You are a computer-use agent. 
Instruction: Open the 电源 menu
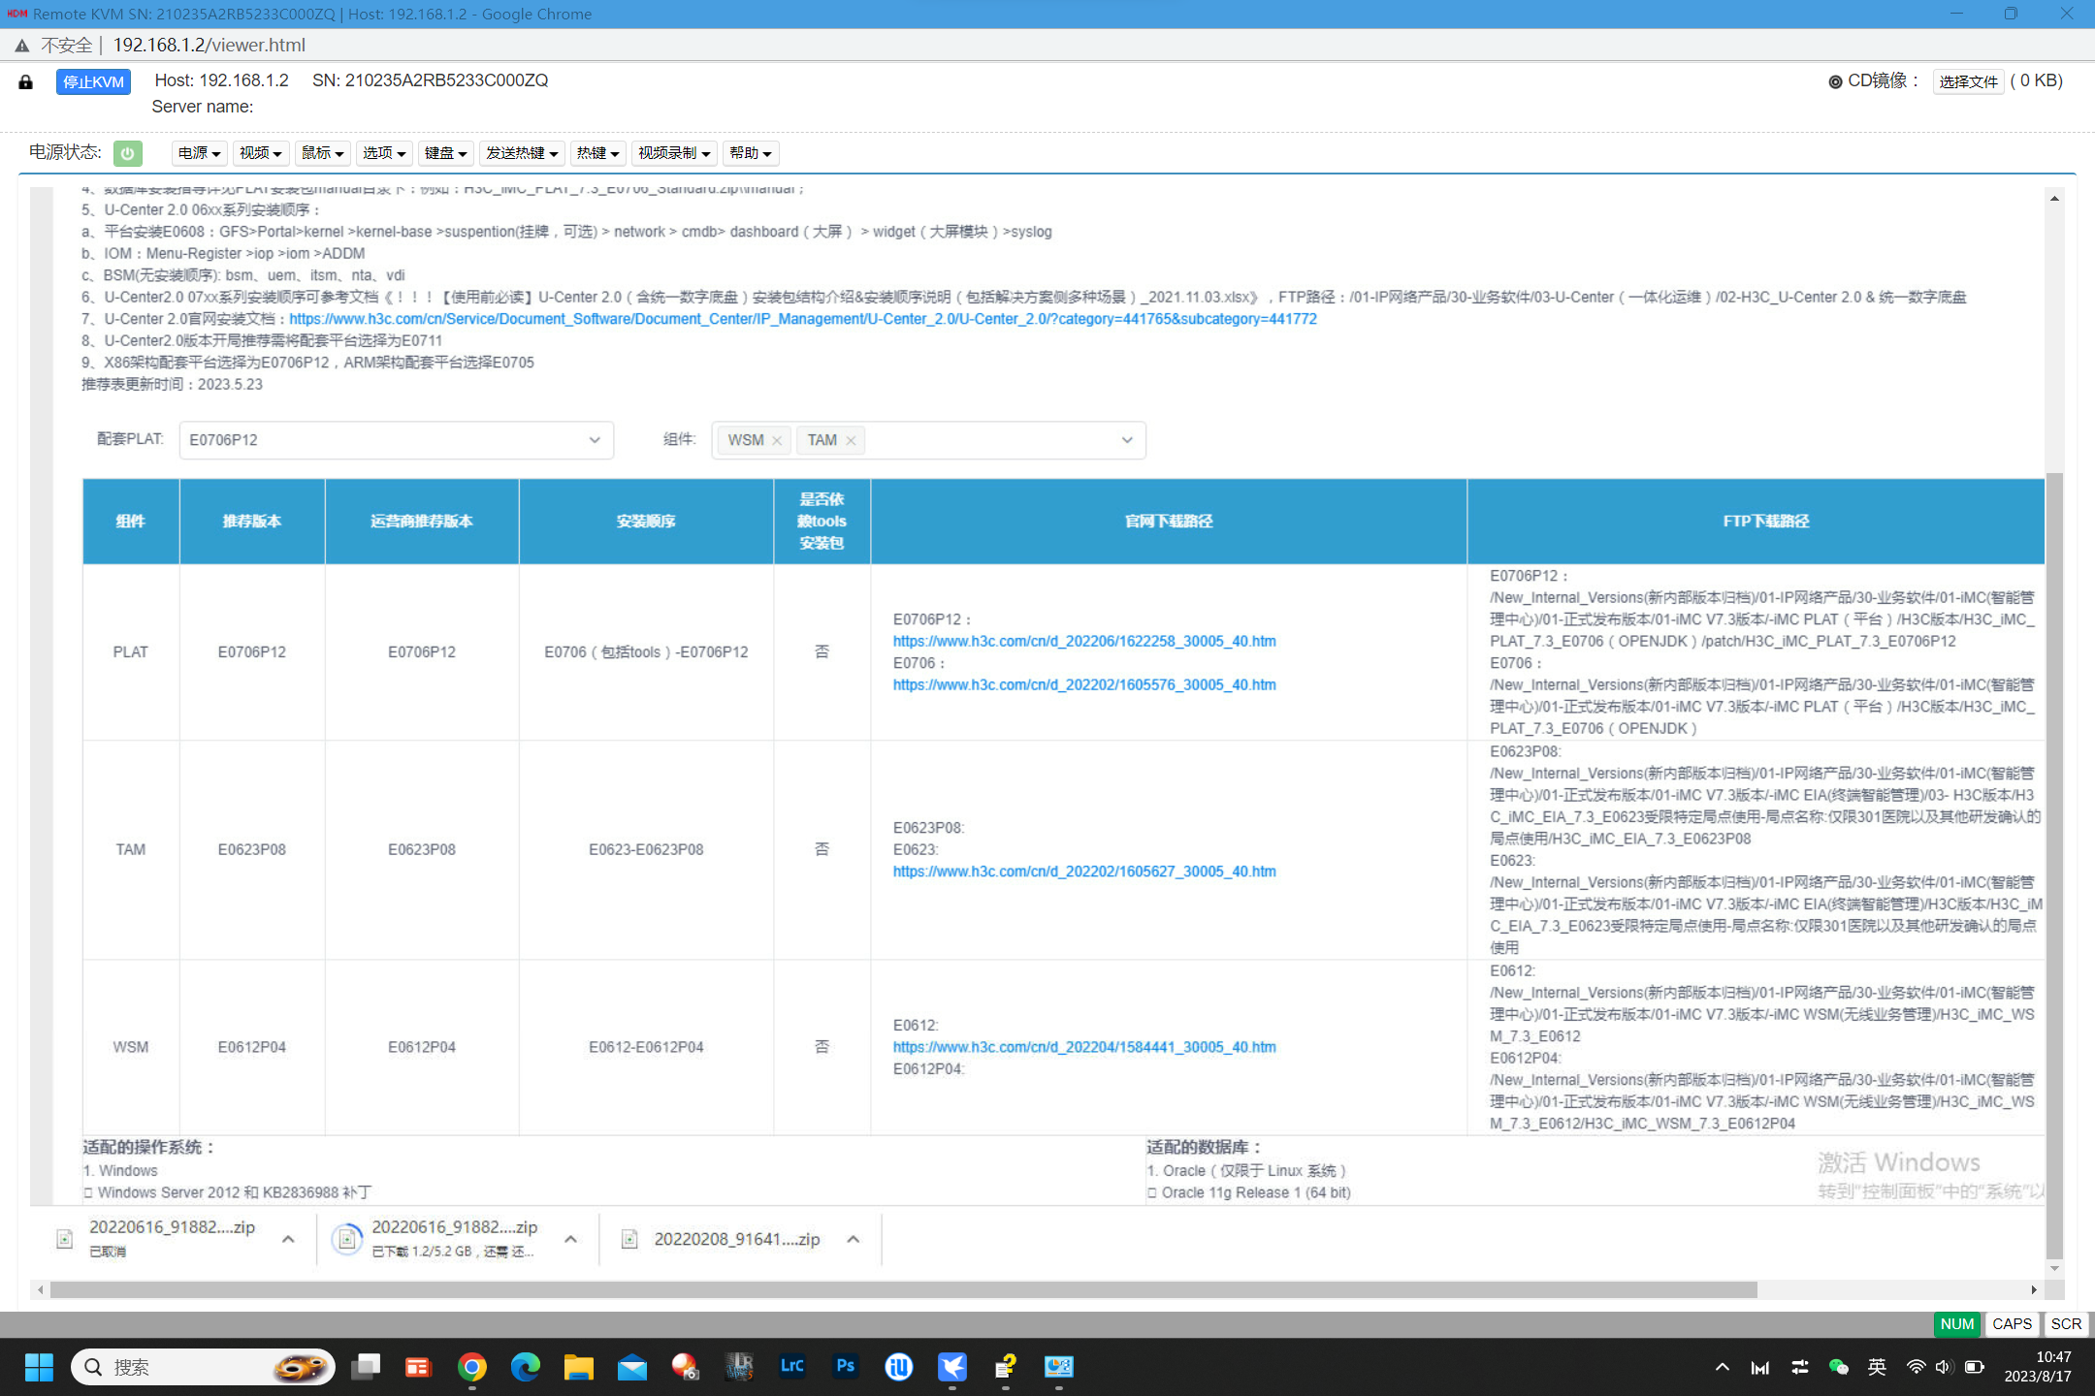coord(200,153)
